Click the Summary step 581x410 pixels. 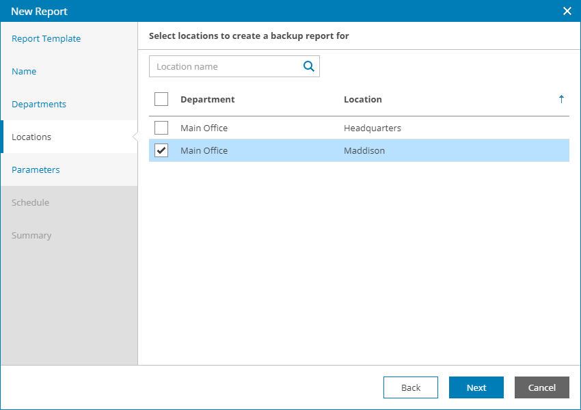click(31, 236)
